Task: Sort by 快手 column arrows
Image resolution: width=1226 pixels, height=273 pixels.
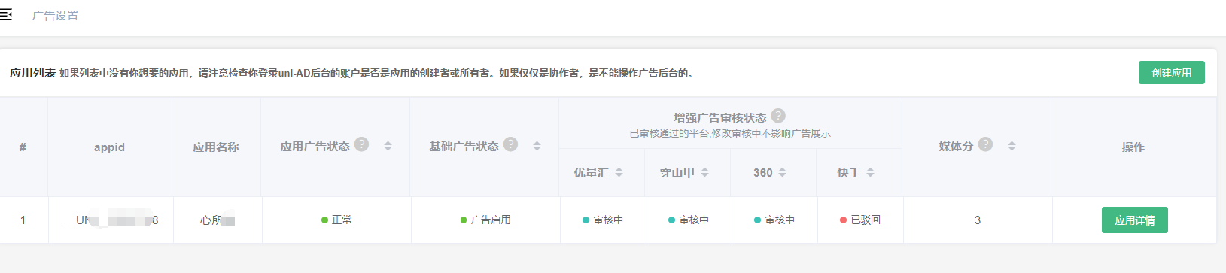Action: coord(870,172)
